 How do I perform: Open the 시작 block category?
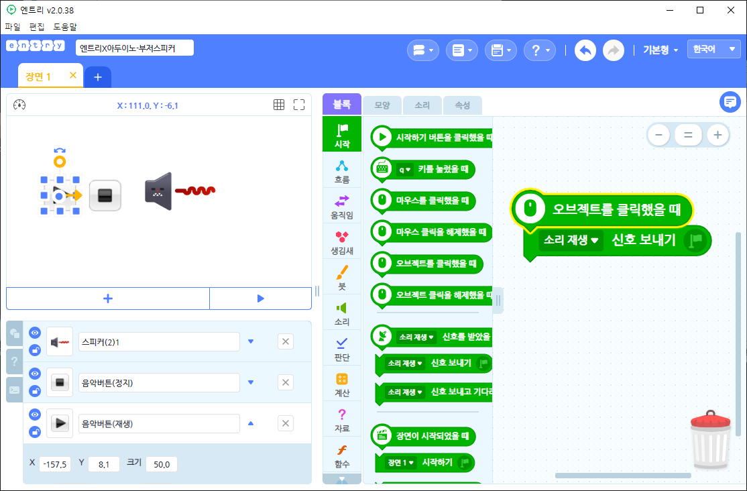pos(342,134)
